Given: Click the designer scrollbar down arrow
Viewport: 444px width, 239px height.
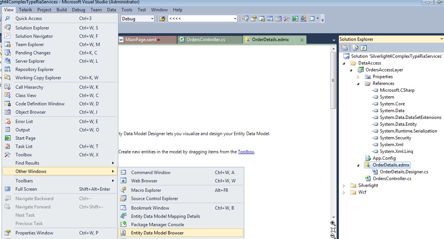Looking at the screenshot, I should 333,217.
